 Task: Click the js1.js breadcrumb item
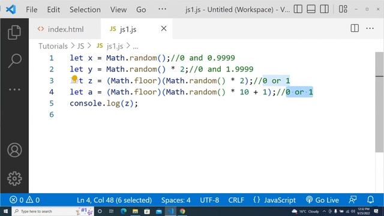110,46
